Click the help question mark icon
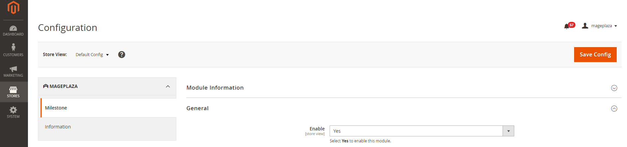This screenshot has width=627, height=147. tap(122, 55)
